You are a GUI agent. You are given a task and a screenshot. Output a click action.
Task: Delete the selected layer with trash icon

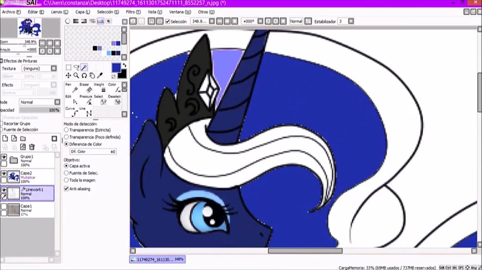pos(32,147)
